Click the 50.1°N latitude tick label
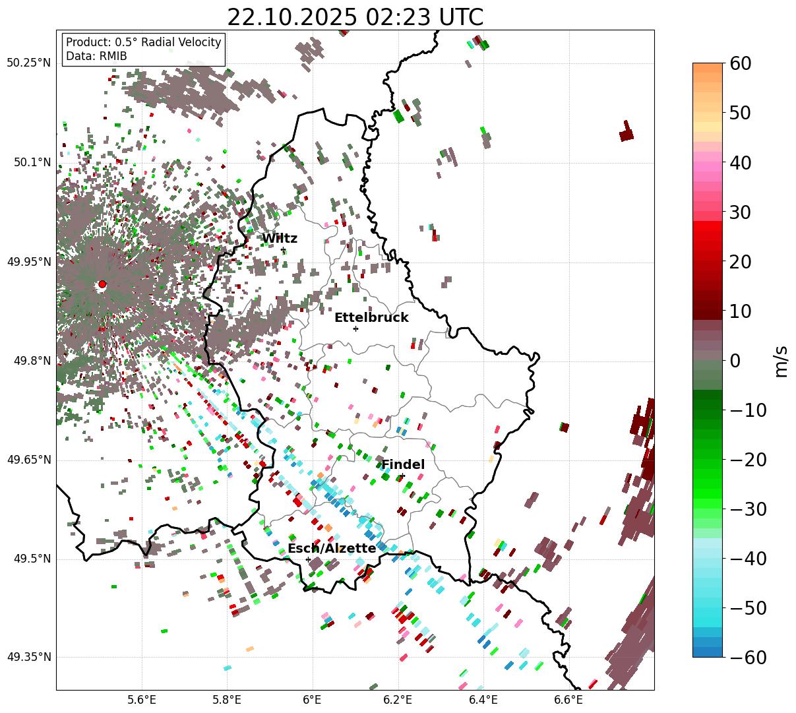 point(32,162)
